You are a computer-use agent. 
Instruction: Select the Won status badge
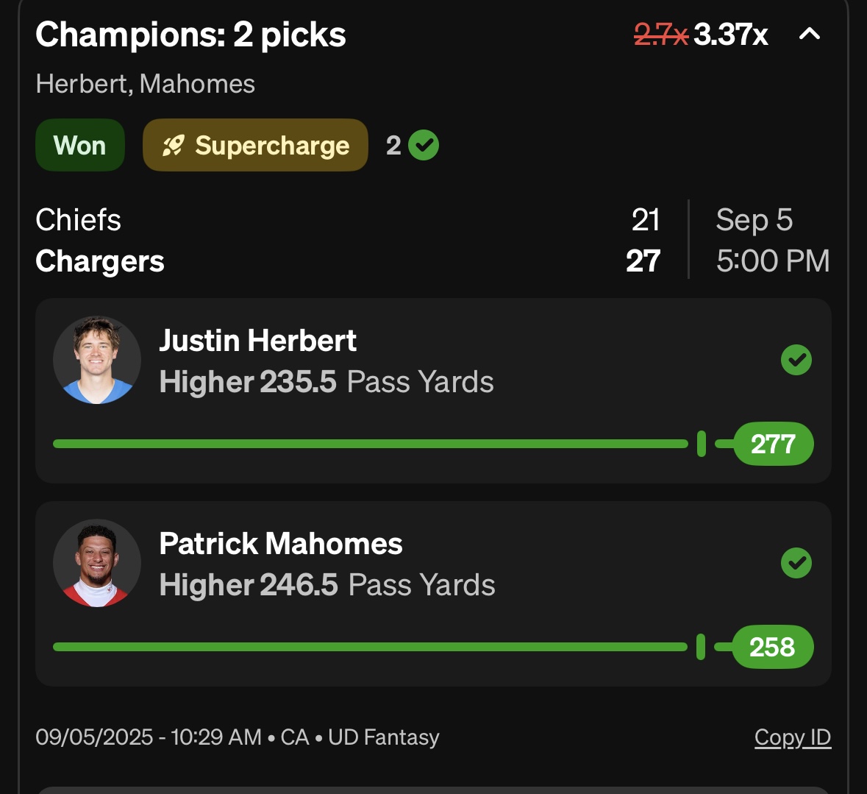point(80,146)
